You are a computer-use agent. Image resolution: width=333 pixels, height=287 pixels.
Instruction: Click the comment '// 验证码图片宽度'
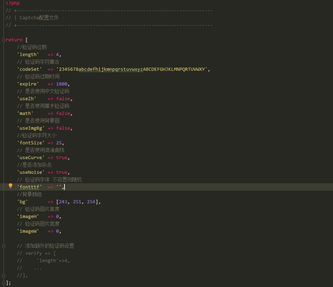point(38,224)
